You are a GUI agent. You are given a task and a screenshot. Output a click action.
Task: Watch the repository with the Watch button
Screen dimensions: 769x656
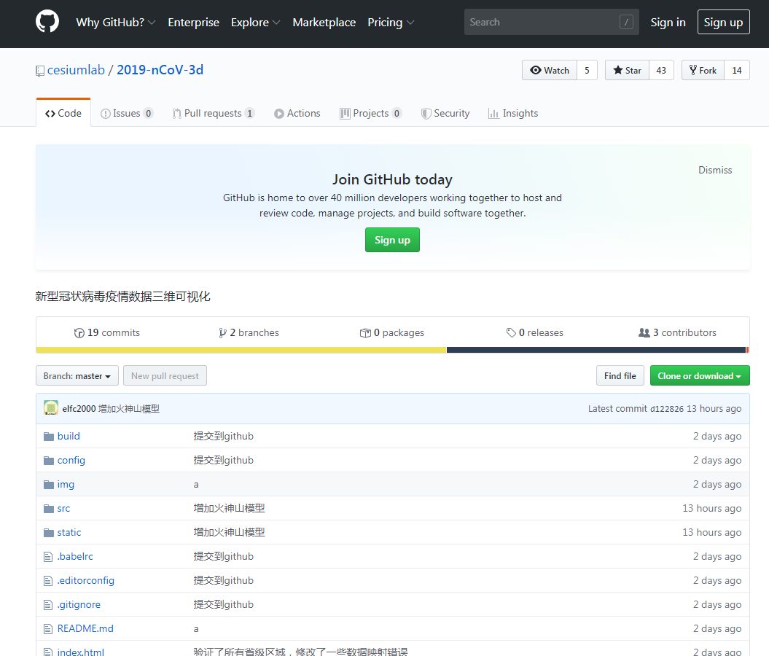(x=550, y=70)
